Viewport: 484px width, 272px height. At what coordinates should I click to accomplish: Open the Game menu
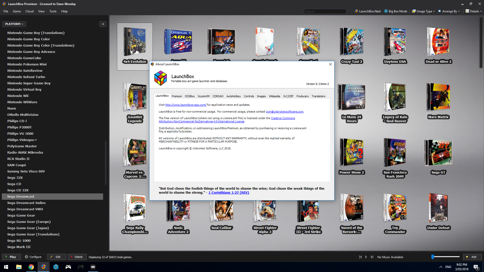click(17, 11)
